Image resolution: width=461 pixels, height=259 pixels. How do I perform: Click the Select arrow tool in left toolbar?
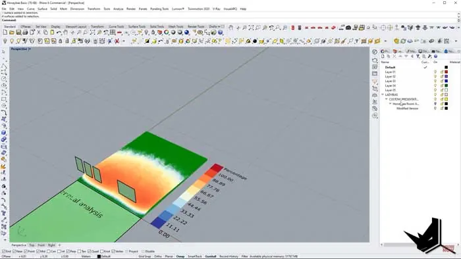pos(4,52)
